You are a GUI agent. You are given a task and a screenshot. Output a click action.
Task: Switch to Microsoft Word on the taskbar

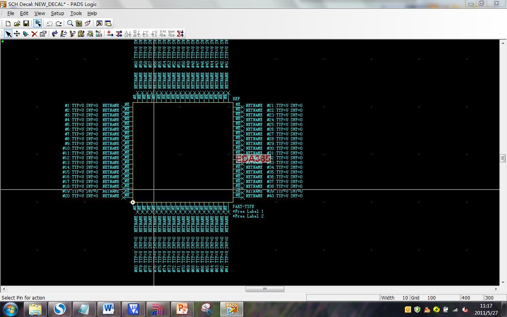[109, 309]
